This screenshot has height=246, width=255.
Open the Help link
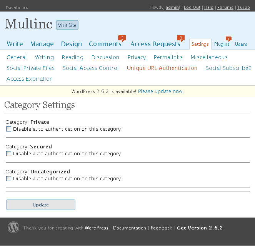coord(208,7)
